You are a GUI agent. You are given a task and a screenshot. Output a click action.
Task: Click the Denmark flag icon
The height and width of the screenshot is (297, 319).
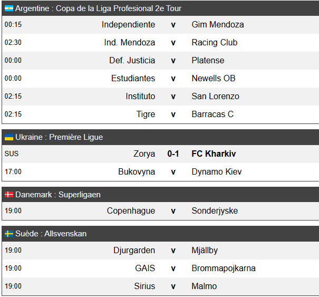tap(9, 195)
